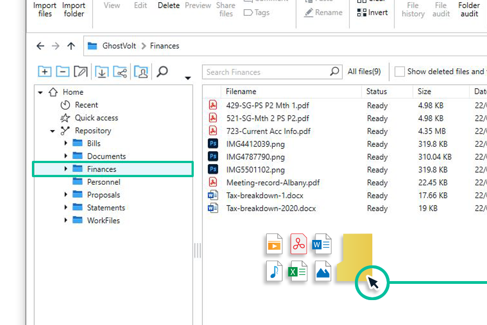The image size is (487, 325).
Task: Select file Meeting-record-Albany.pdf
Action: 273,183
